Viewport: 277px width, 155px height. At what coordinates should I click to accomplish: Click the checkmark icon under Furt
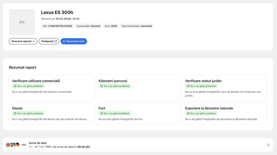click(102, 113)
